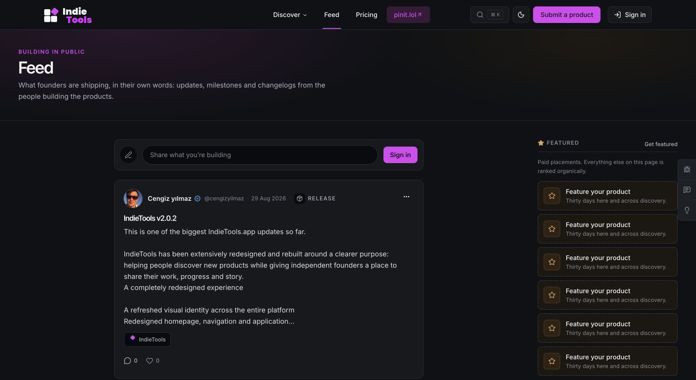This screenshot has height=380, width=696.
Task: Click the star icon in the second Feature card
Action: (552, 229)
